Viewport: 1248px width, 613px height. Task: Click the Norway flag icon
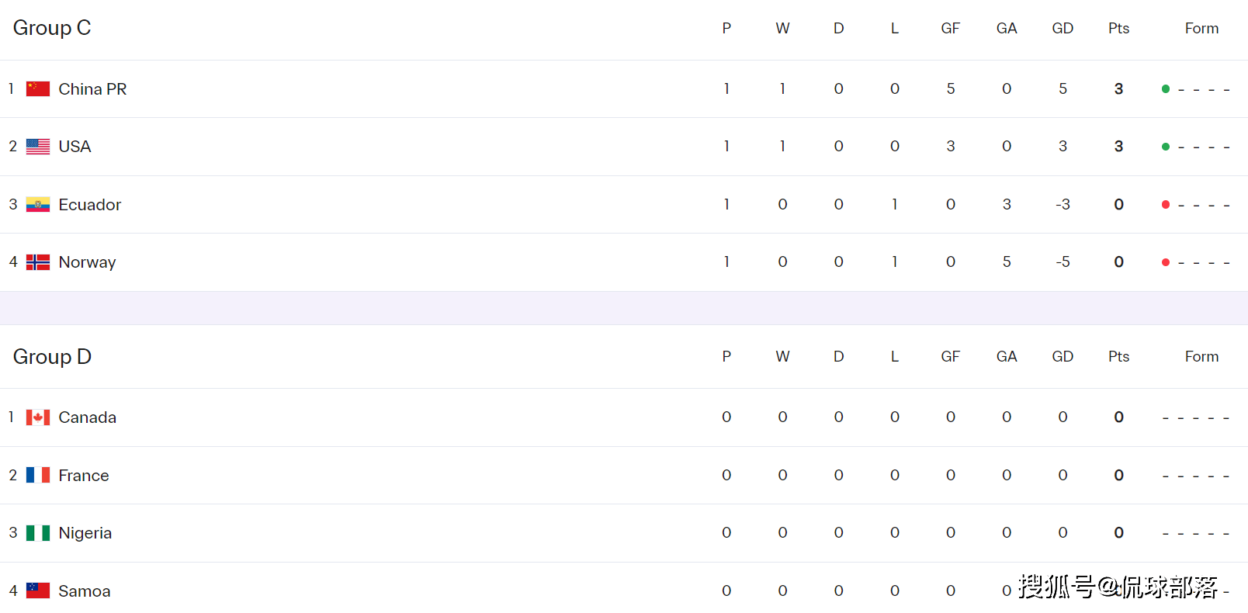tap(37, 262)
